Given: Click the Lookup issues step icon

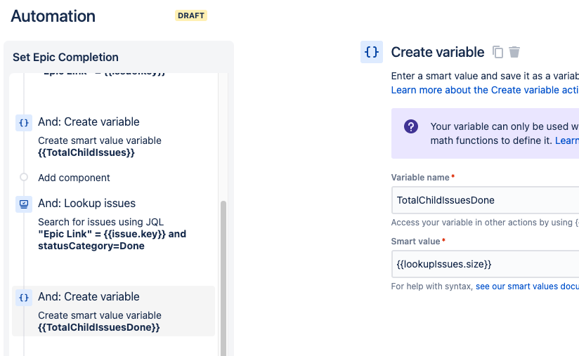Looking at the screenshot, I should (x=24, y=204).
